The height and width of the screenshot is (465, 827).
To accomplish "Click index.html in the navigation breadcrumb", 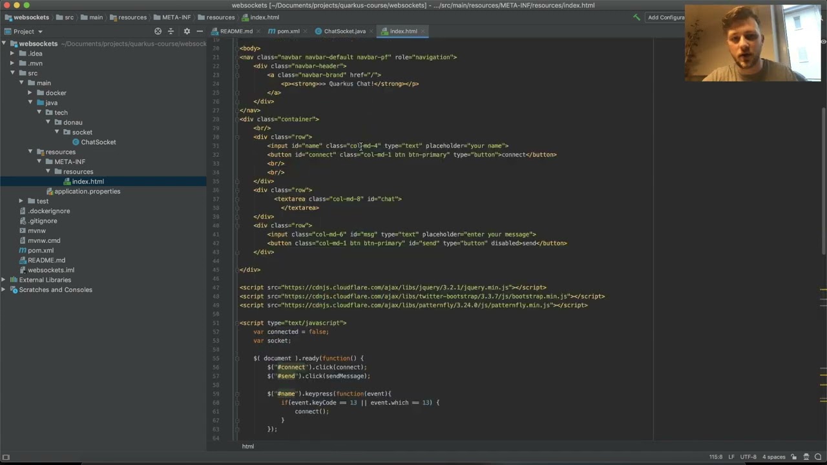I will (260, 17).
